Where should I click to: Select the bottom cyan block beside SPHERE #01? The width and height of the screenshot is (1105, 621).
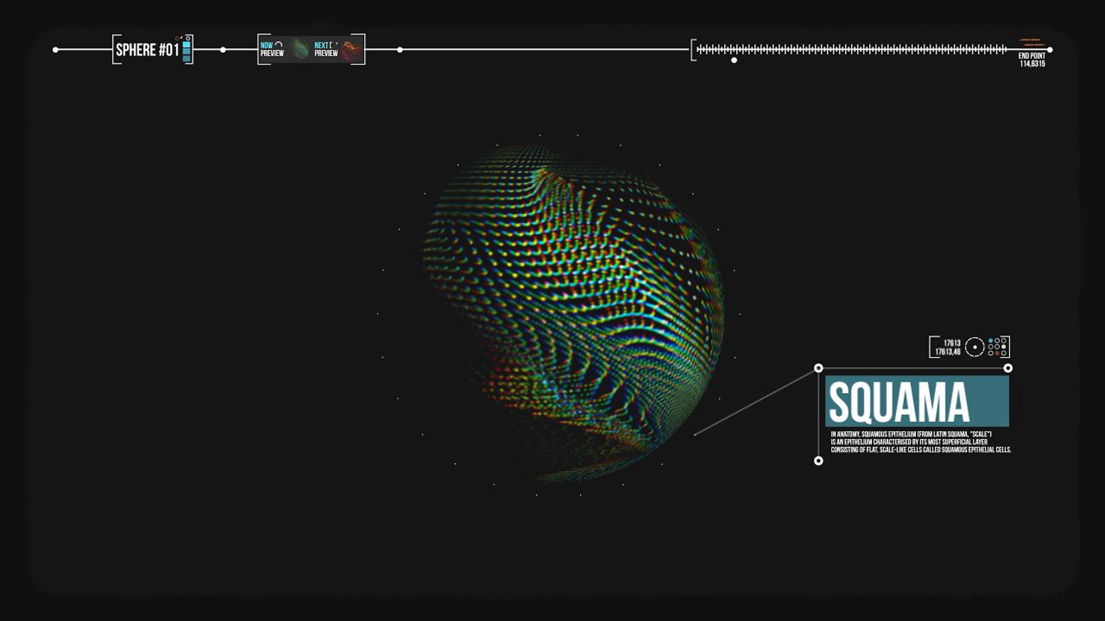click(x=186, y=59)
